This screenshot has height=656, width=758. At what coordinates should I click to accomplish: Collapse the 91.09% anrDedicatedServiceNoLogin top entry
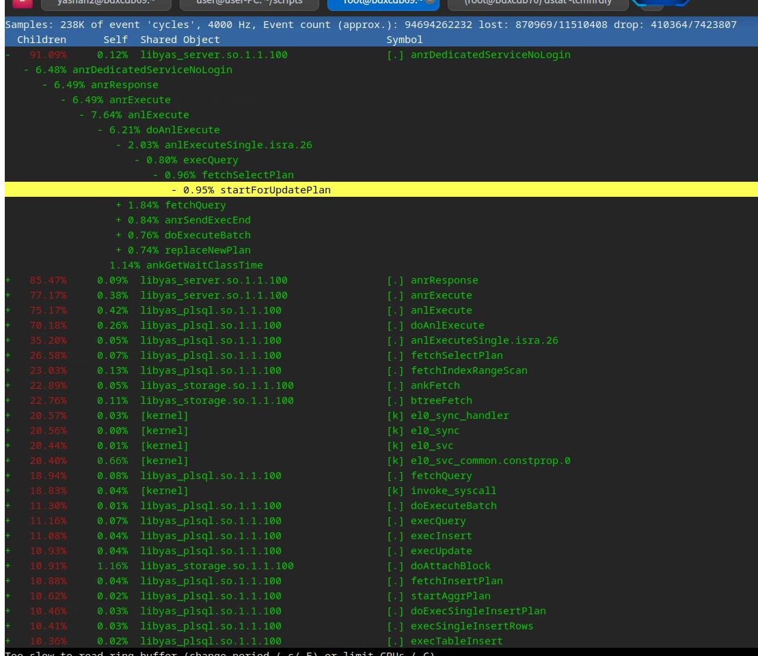point(8,55)
